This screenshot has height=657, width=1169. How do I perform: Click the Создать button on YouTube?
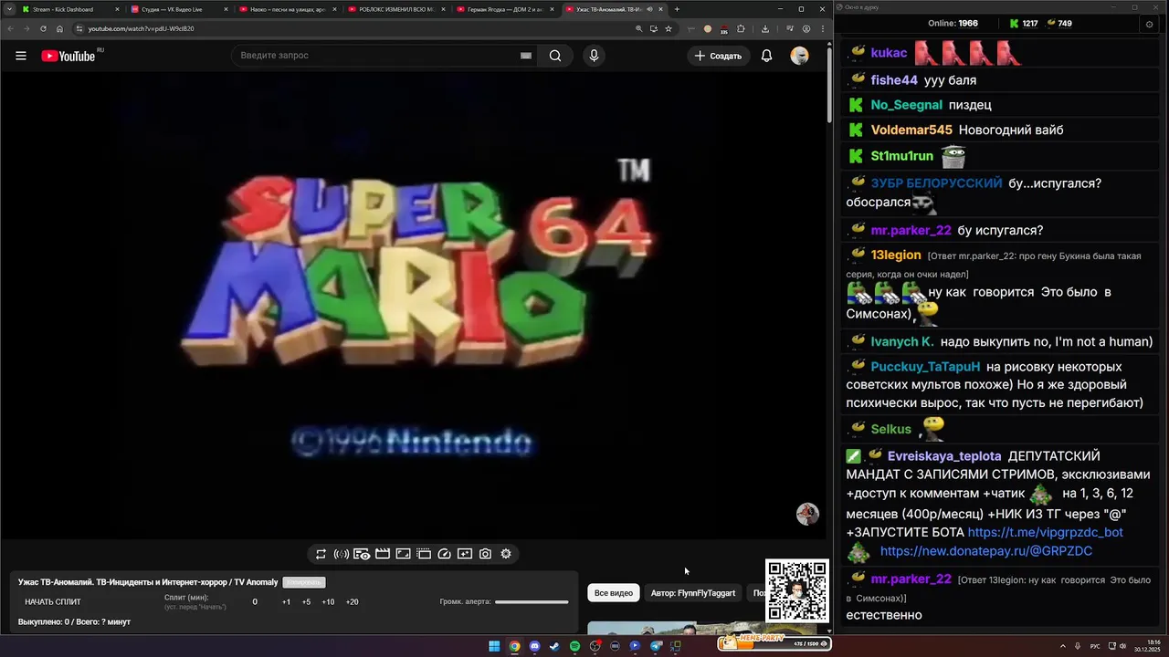719,56
